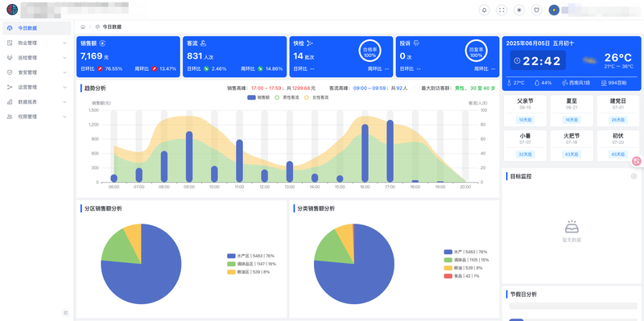The width and height of the screenshot is (644, 321).
Task: Click the user avatar in header
Action: pyautogui.click(x=554, y=10)
